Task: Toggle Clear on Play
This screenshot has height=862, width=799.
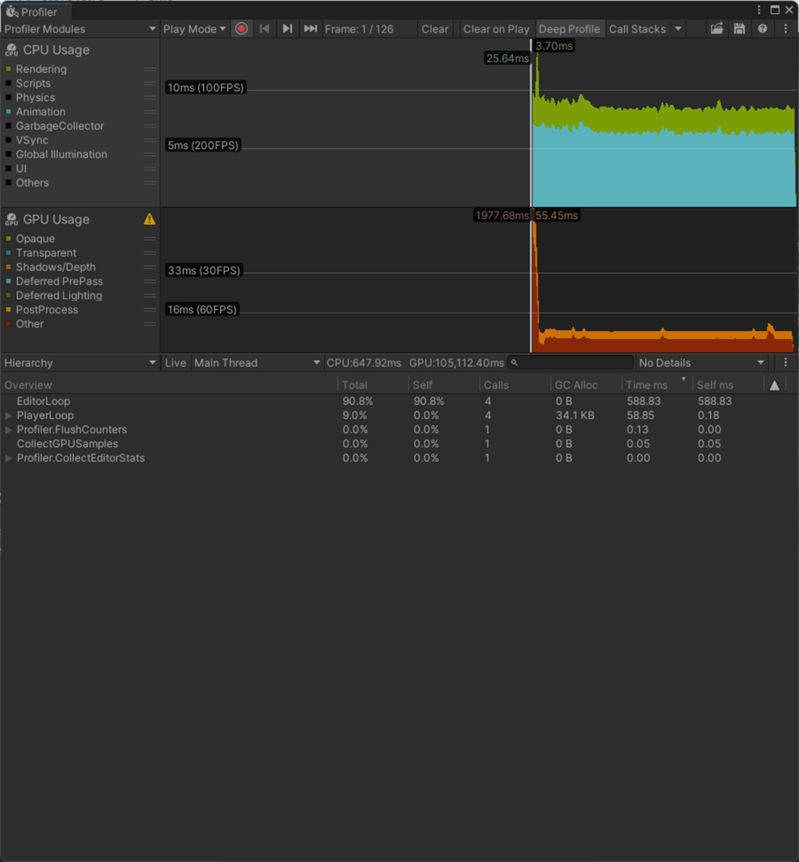Action: 496,29
